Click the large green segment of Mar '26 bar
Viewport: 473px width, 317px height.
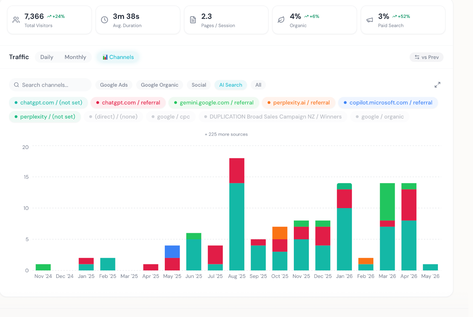coord(387,202)
